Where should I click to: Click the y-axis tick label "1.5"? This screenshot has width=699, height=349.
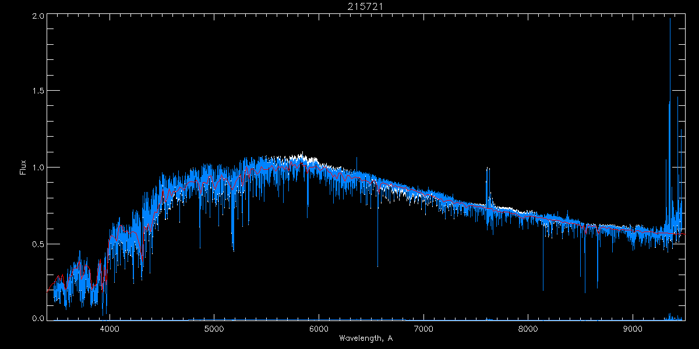[38, 91]
